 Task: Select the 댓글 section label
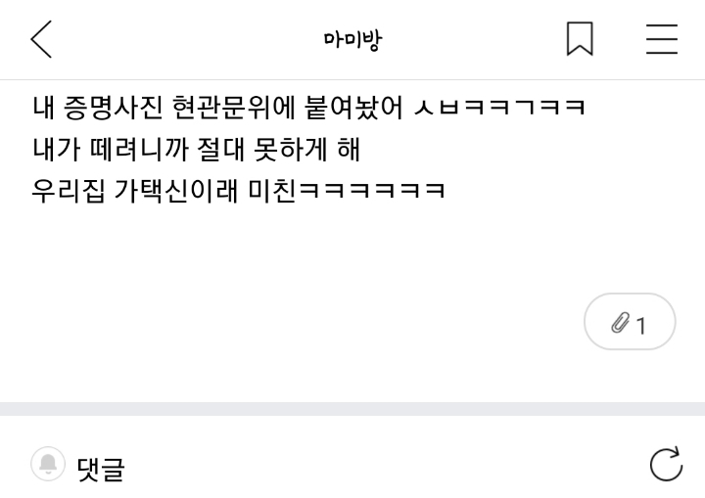coord(101,469)
